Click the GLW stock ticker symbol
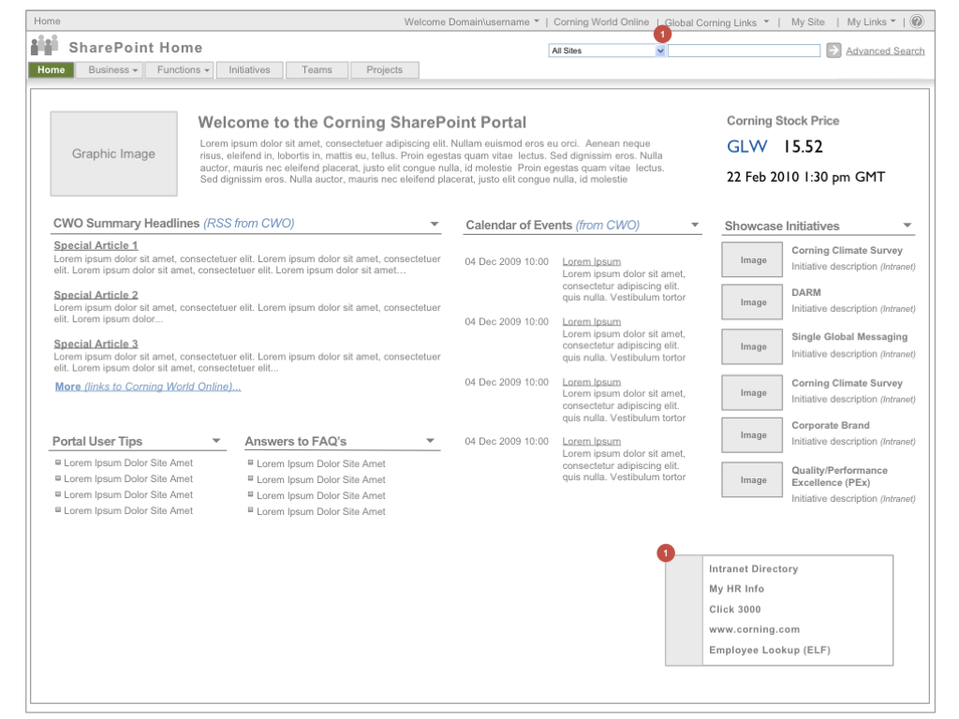The image size is (959, 719). click(x=746, y=147)
